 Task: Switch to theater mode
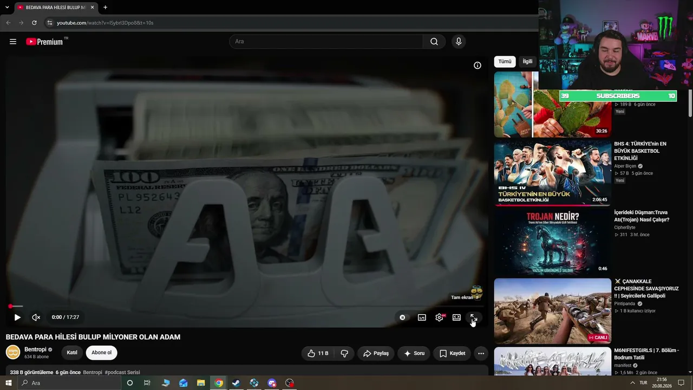(456, 317)
